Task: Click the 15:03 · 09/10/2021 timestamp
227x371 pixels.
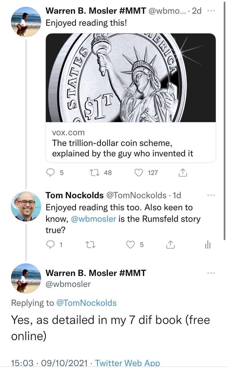Action: click(51, 363)
